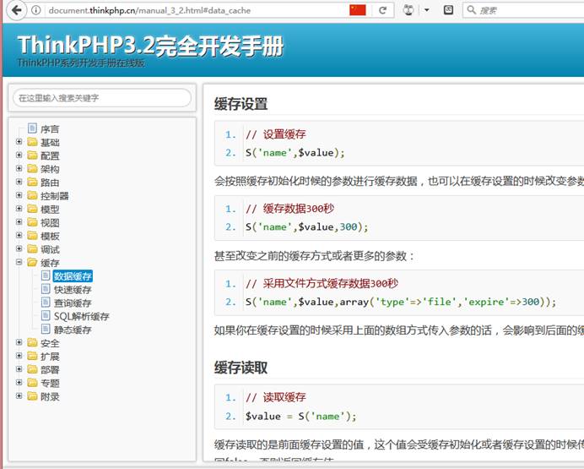
Task: Click the 缓存设置 section heading
Action: [241, 104]
